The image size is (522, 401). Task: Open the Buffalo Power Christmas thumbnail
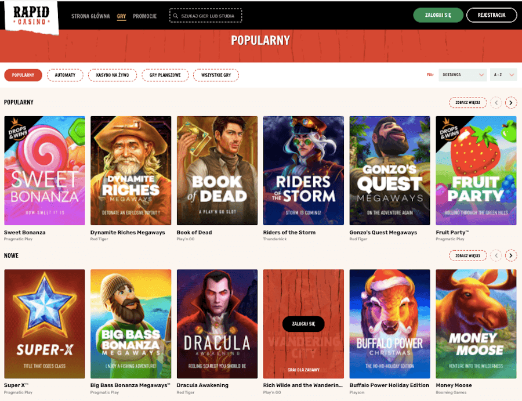click(x=390, y=324)
